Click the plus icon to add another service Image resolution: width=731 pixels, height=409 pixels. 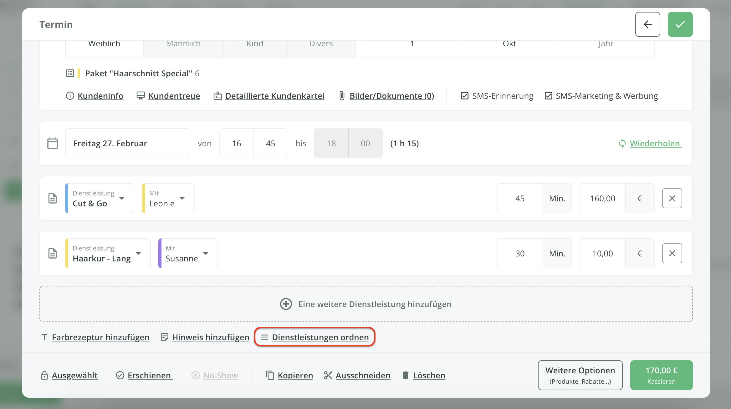286,304
